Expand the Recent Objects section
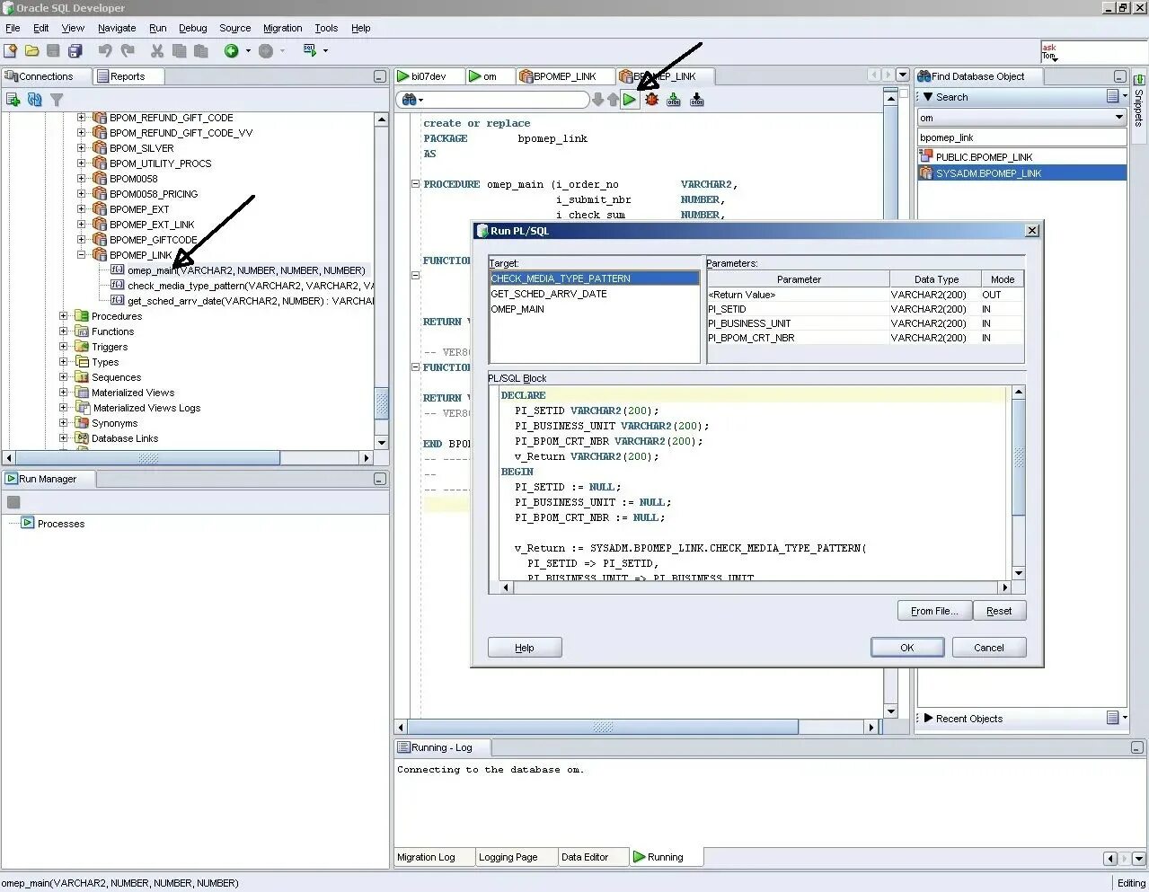The height and width of the screenshot is (892, 1149). click(x=928, y=718)
